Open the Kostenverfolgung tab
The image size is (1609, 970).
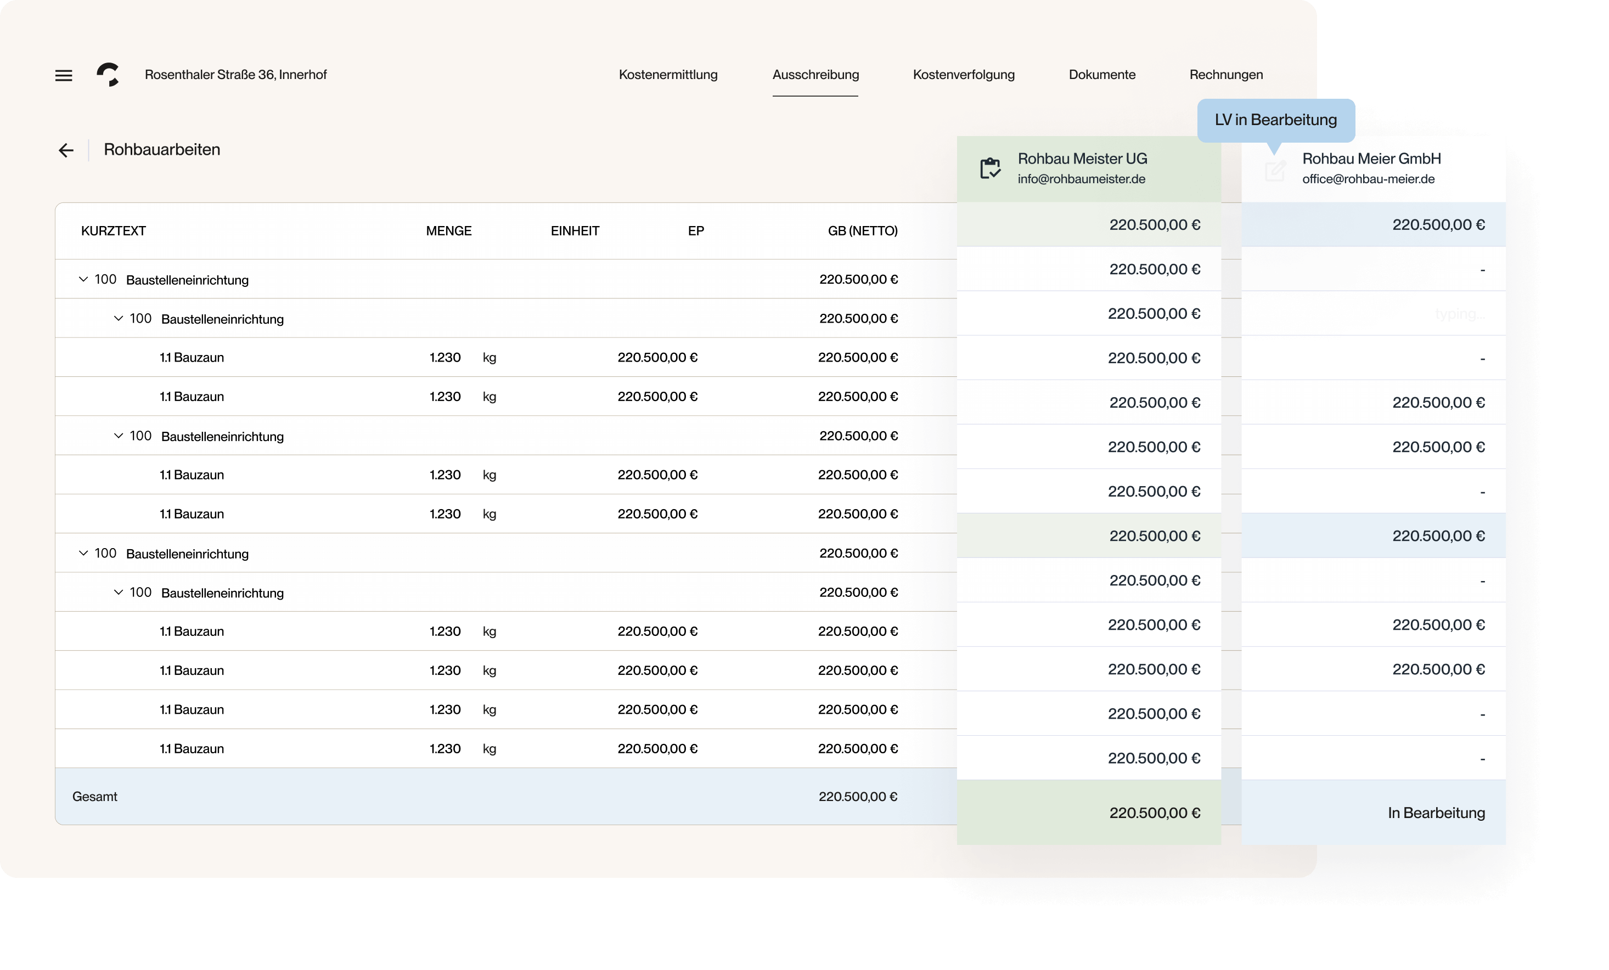coord(964,75)
